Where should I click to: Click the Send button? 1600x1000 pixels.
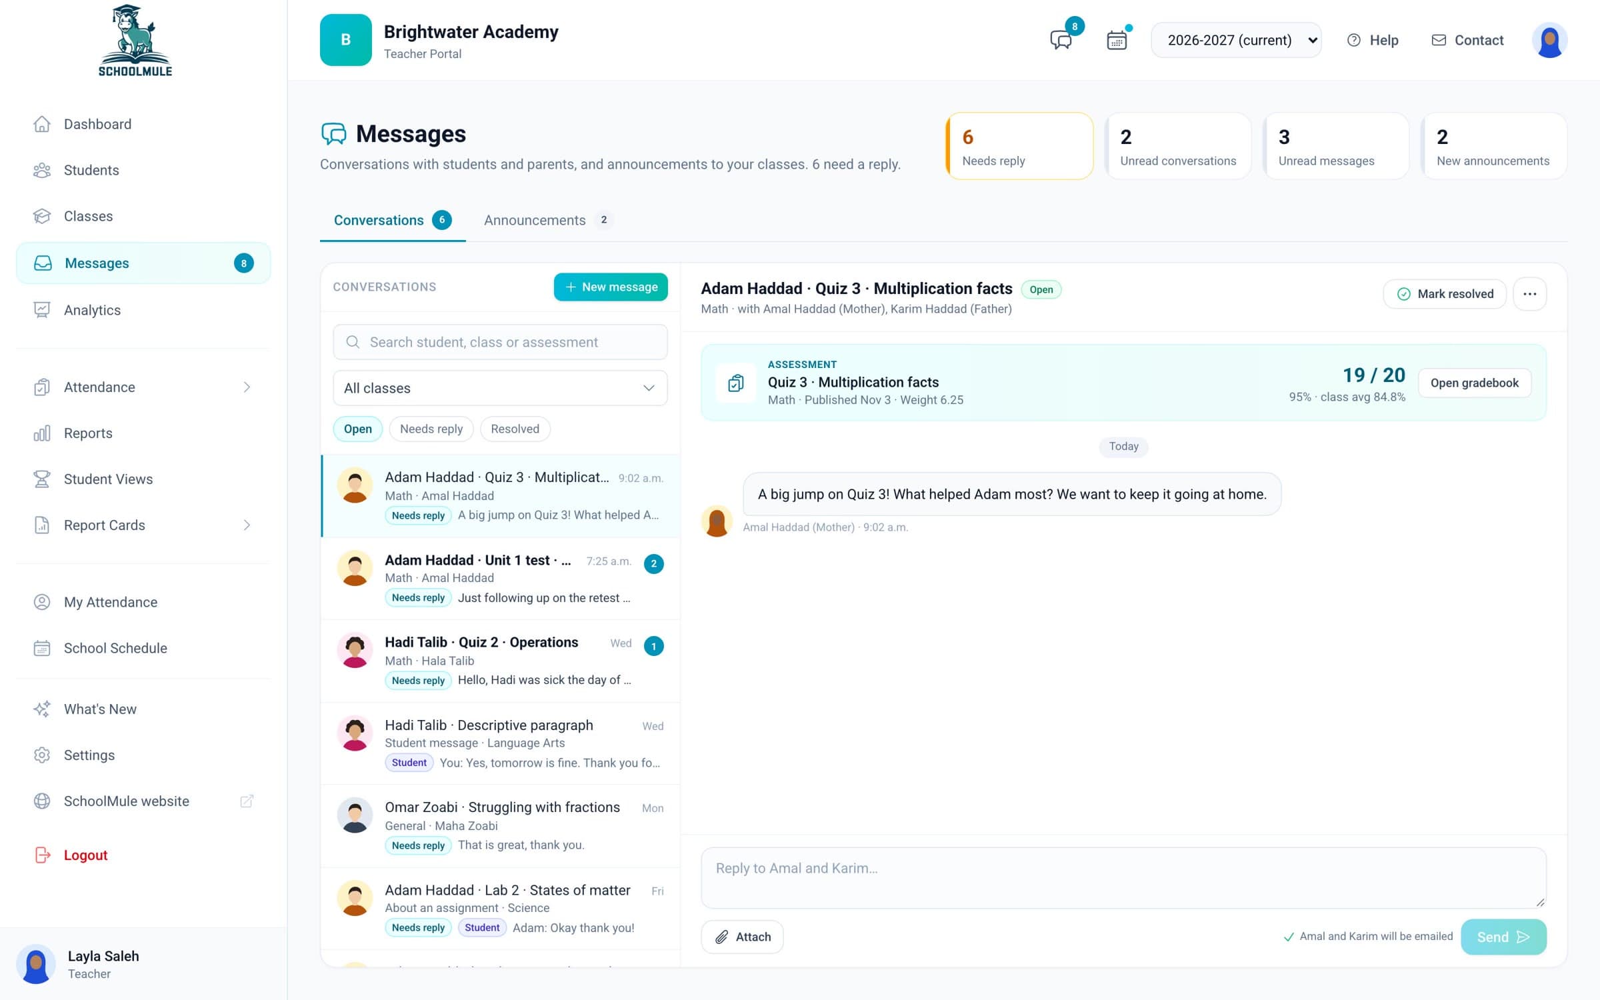(x=1503, y=937)
